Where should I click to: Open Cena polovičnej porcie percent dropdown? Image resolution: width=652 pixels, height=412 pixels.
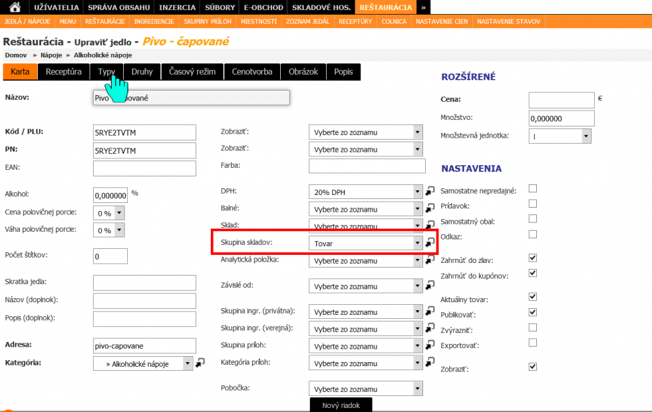tap(119, 213)
